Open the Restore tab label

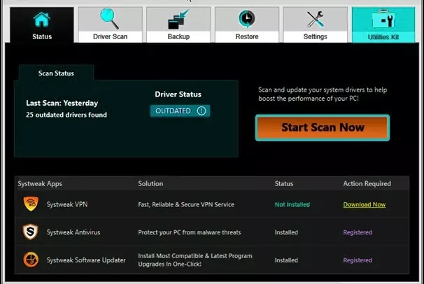coord(247,36)
